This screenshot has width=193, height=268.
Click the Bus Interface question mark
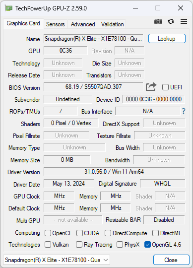pyautogui.click(x=184, y=111)
